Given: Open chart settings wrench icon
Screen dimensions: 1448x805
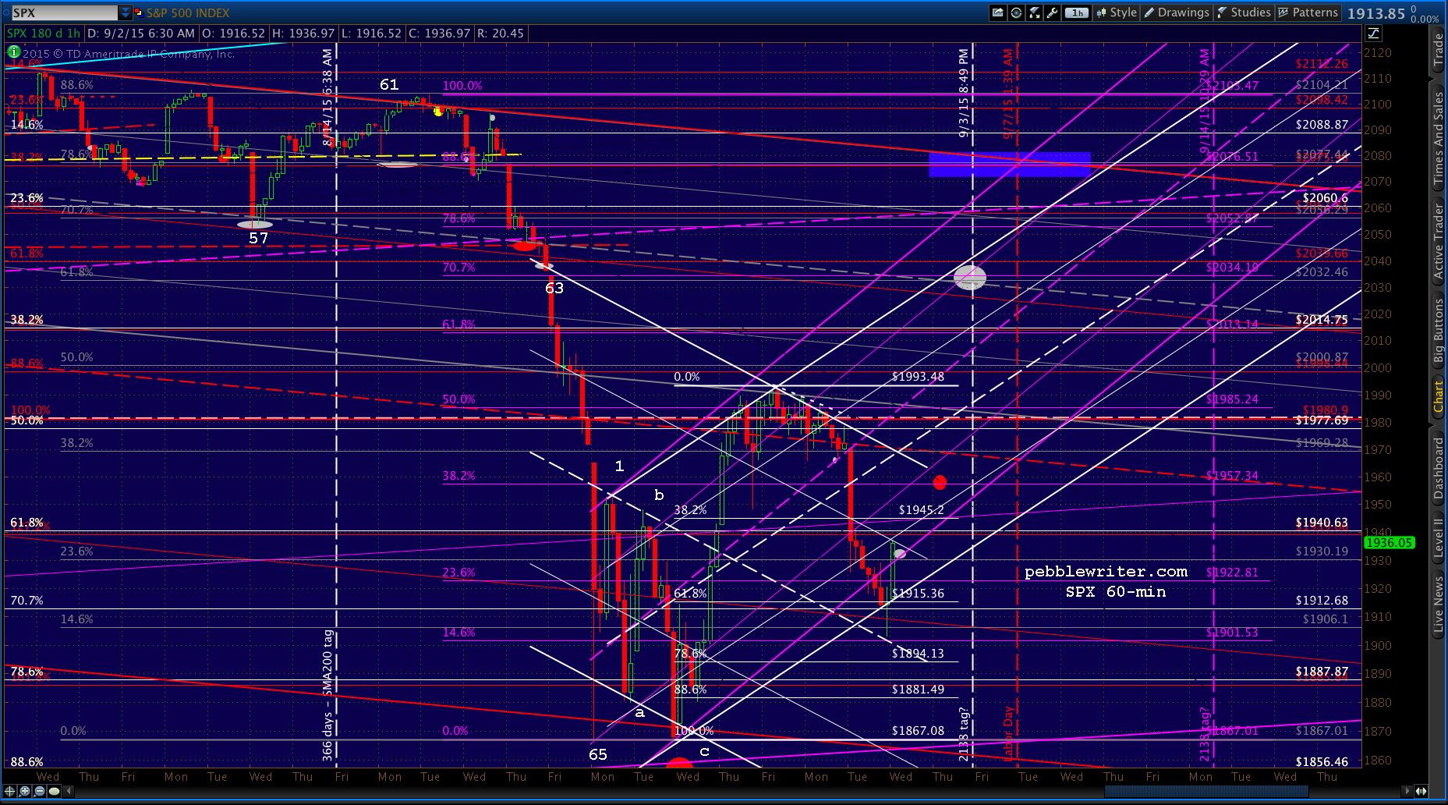Looking at the screenshot, I should tap(1053, 12).
